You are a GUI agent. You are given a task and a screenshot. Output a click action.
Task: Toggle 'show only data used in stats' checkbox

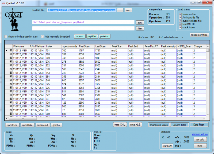[6, 36]
